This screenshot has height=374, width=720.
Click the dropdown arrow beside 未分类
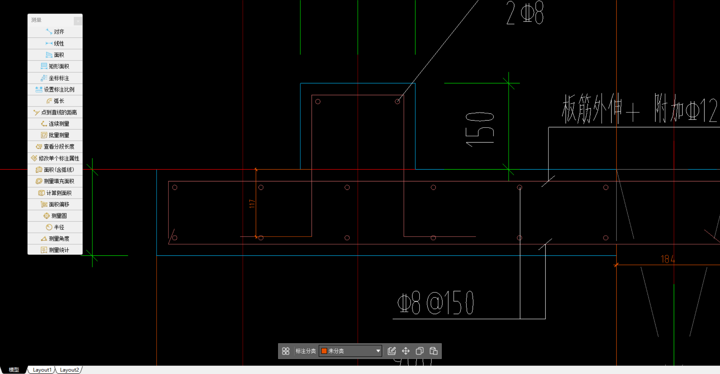click(x=378, y=351)
